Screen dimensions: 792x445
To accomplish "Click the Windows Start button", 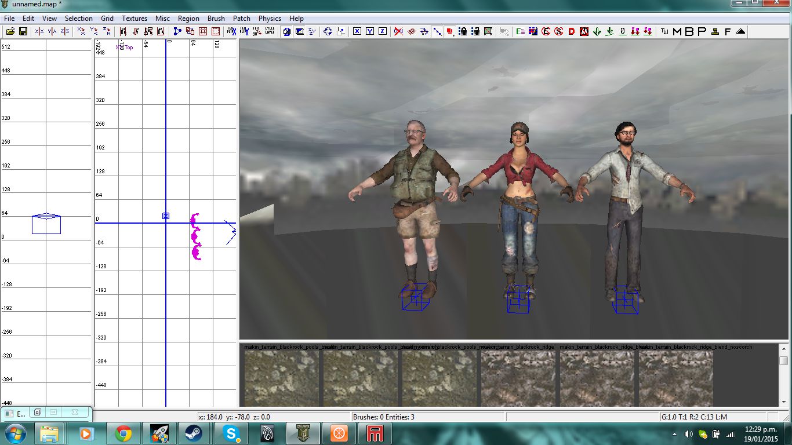I will click(14, 433).
